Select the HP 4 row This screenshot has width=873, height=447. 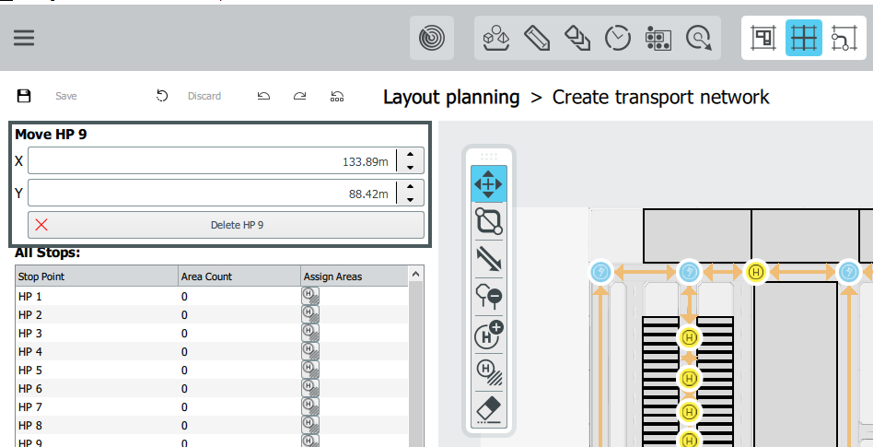[x=212, y=352]
